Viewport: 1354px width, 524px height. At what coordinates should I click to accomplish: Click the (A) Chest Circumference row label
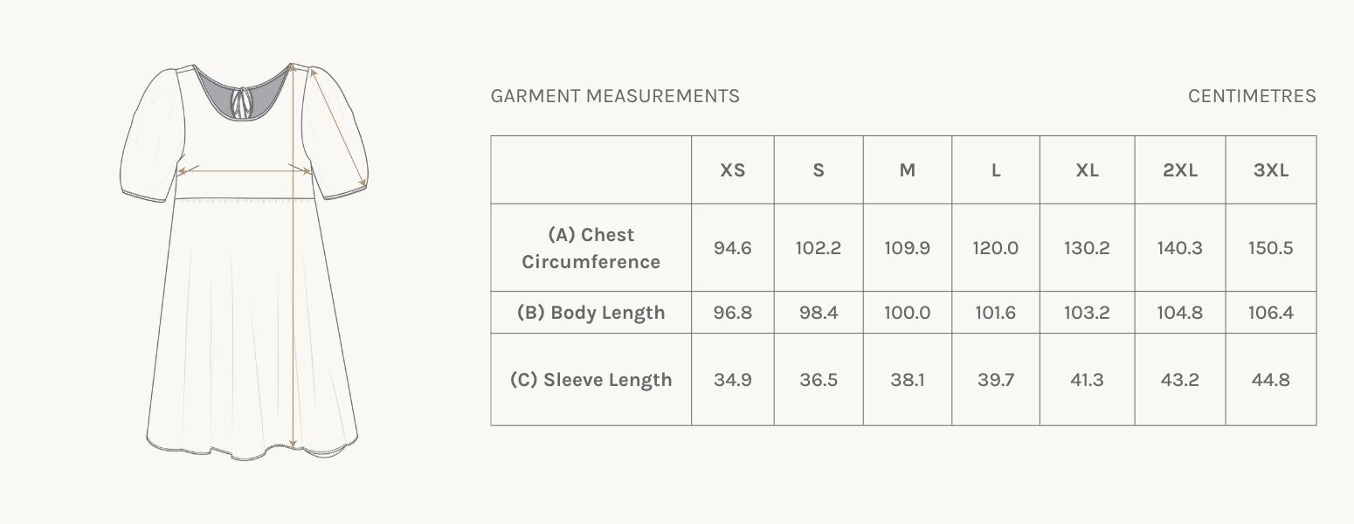pos(591,248)
